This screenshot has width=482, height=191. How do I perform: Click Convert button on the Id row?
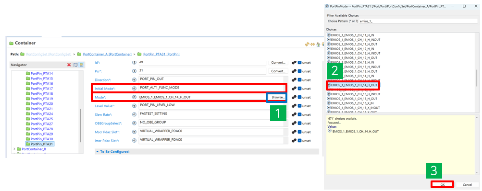pyautogui.click(x=278, y=62)
